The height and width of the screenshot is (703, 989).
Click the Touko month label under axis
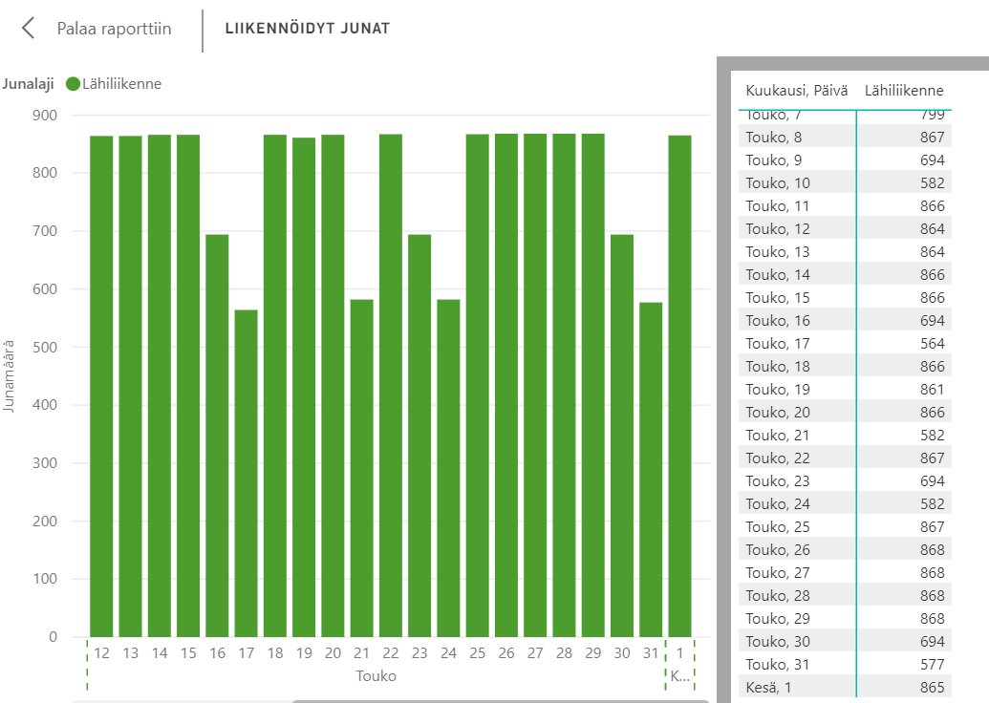click(376, 676)
